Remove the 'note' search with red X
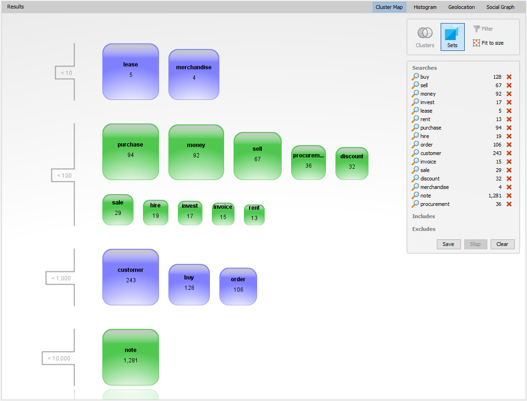 point(509,196)
